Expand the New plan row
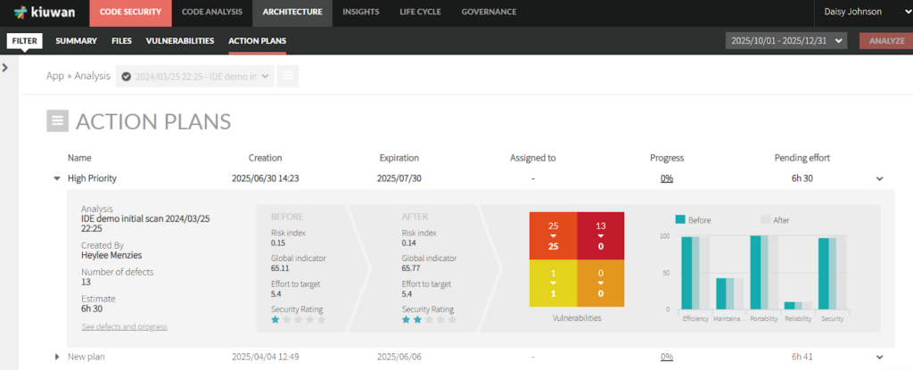 pos(57,356)
